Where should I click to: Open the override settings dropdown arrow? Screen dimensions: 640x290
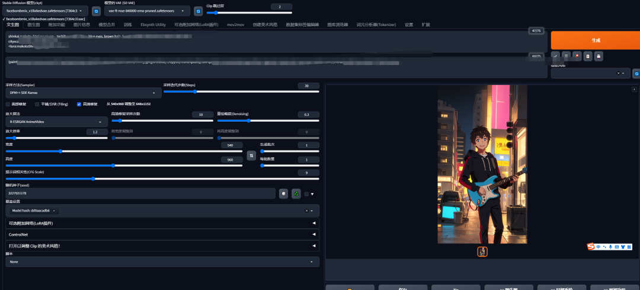coord(312,211)
